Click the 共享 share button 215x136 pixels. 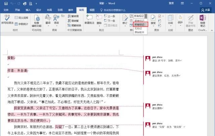point(205,10)
